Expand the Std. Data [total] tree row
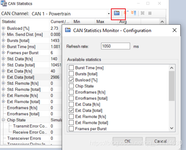This screenshot has height=150, width=186. click(3, 65)
